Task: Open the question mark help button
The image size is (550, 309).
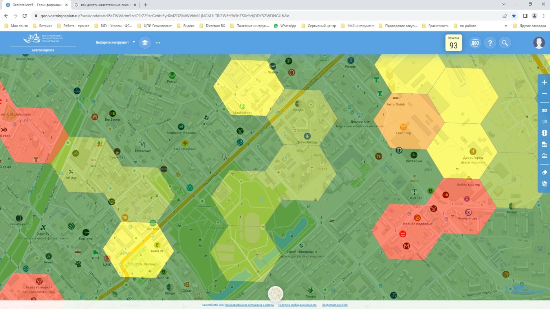Action: [x=490, y=43]
